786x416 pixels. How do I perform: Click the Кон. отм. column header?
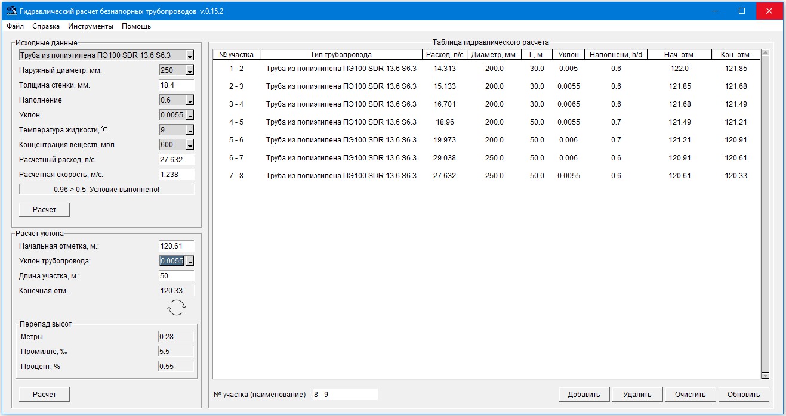point(736,55)
